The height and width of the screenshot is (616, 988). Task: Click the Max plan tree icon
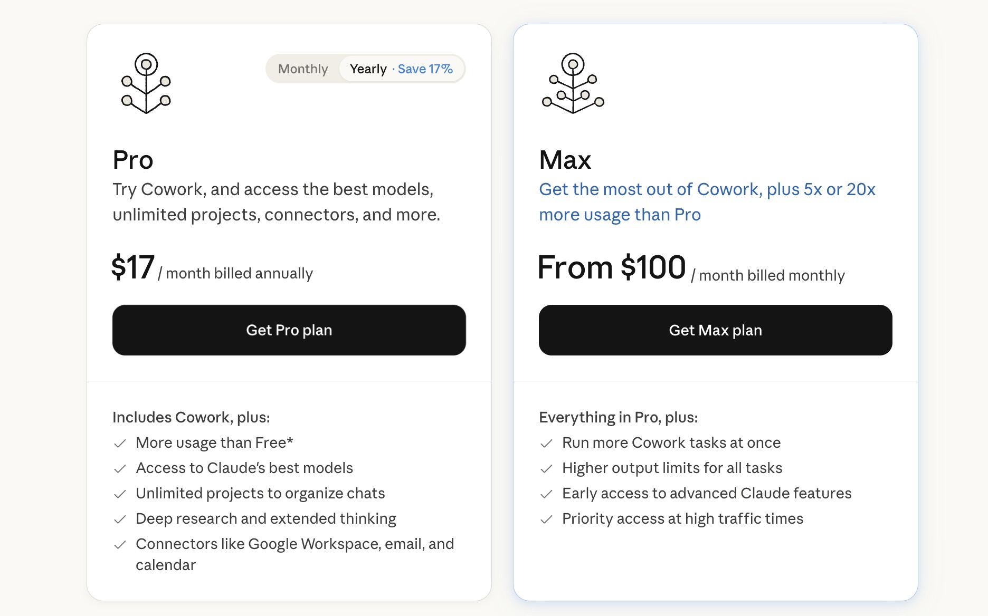pyautogui.click(x=573, y=83)
